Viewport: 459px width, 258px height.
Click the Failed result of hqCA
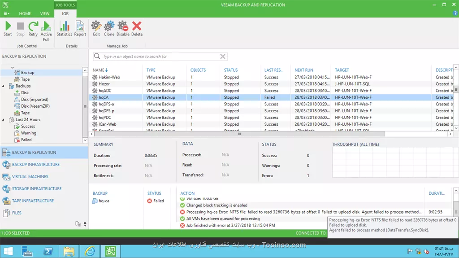click(x=269, y=97)
